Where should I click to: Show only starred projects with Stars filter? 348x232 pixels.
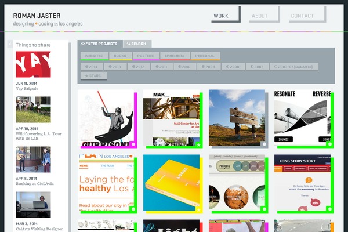point(93,76)
